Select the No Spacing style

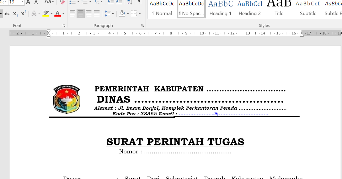click(x=191, y=9)
